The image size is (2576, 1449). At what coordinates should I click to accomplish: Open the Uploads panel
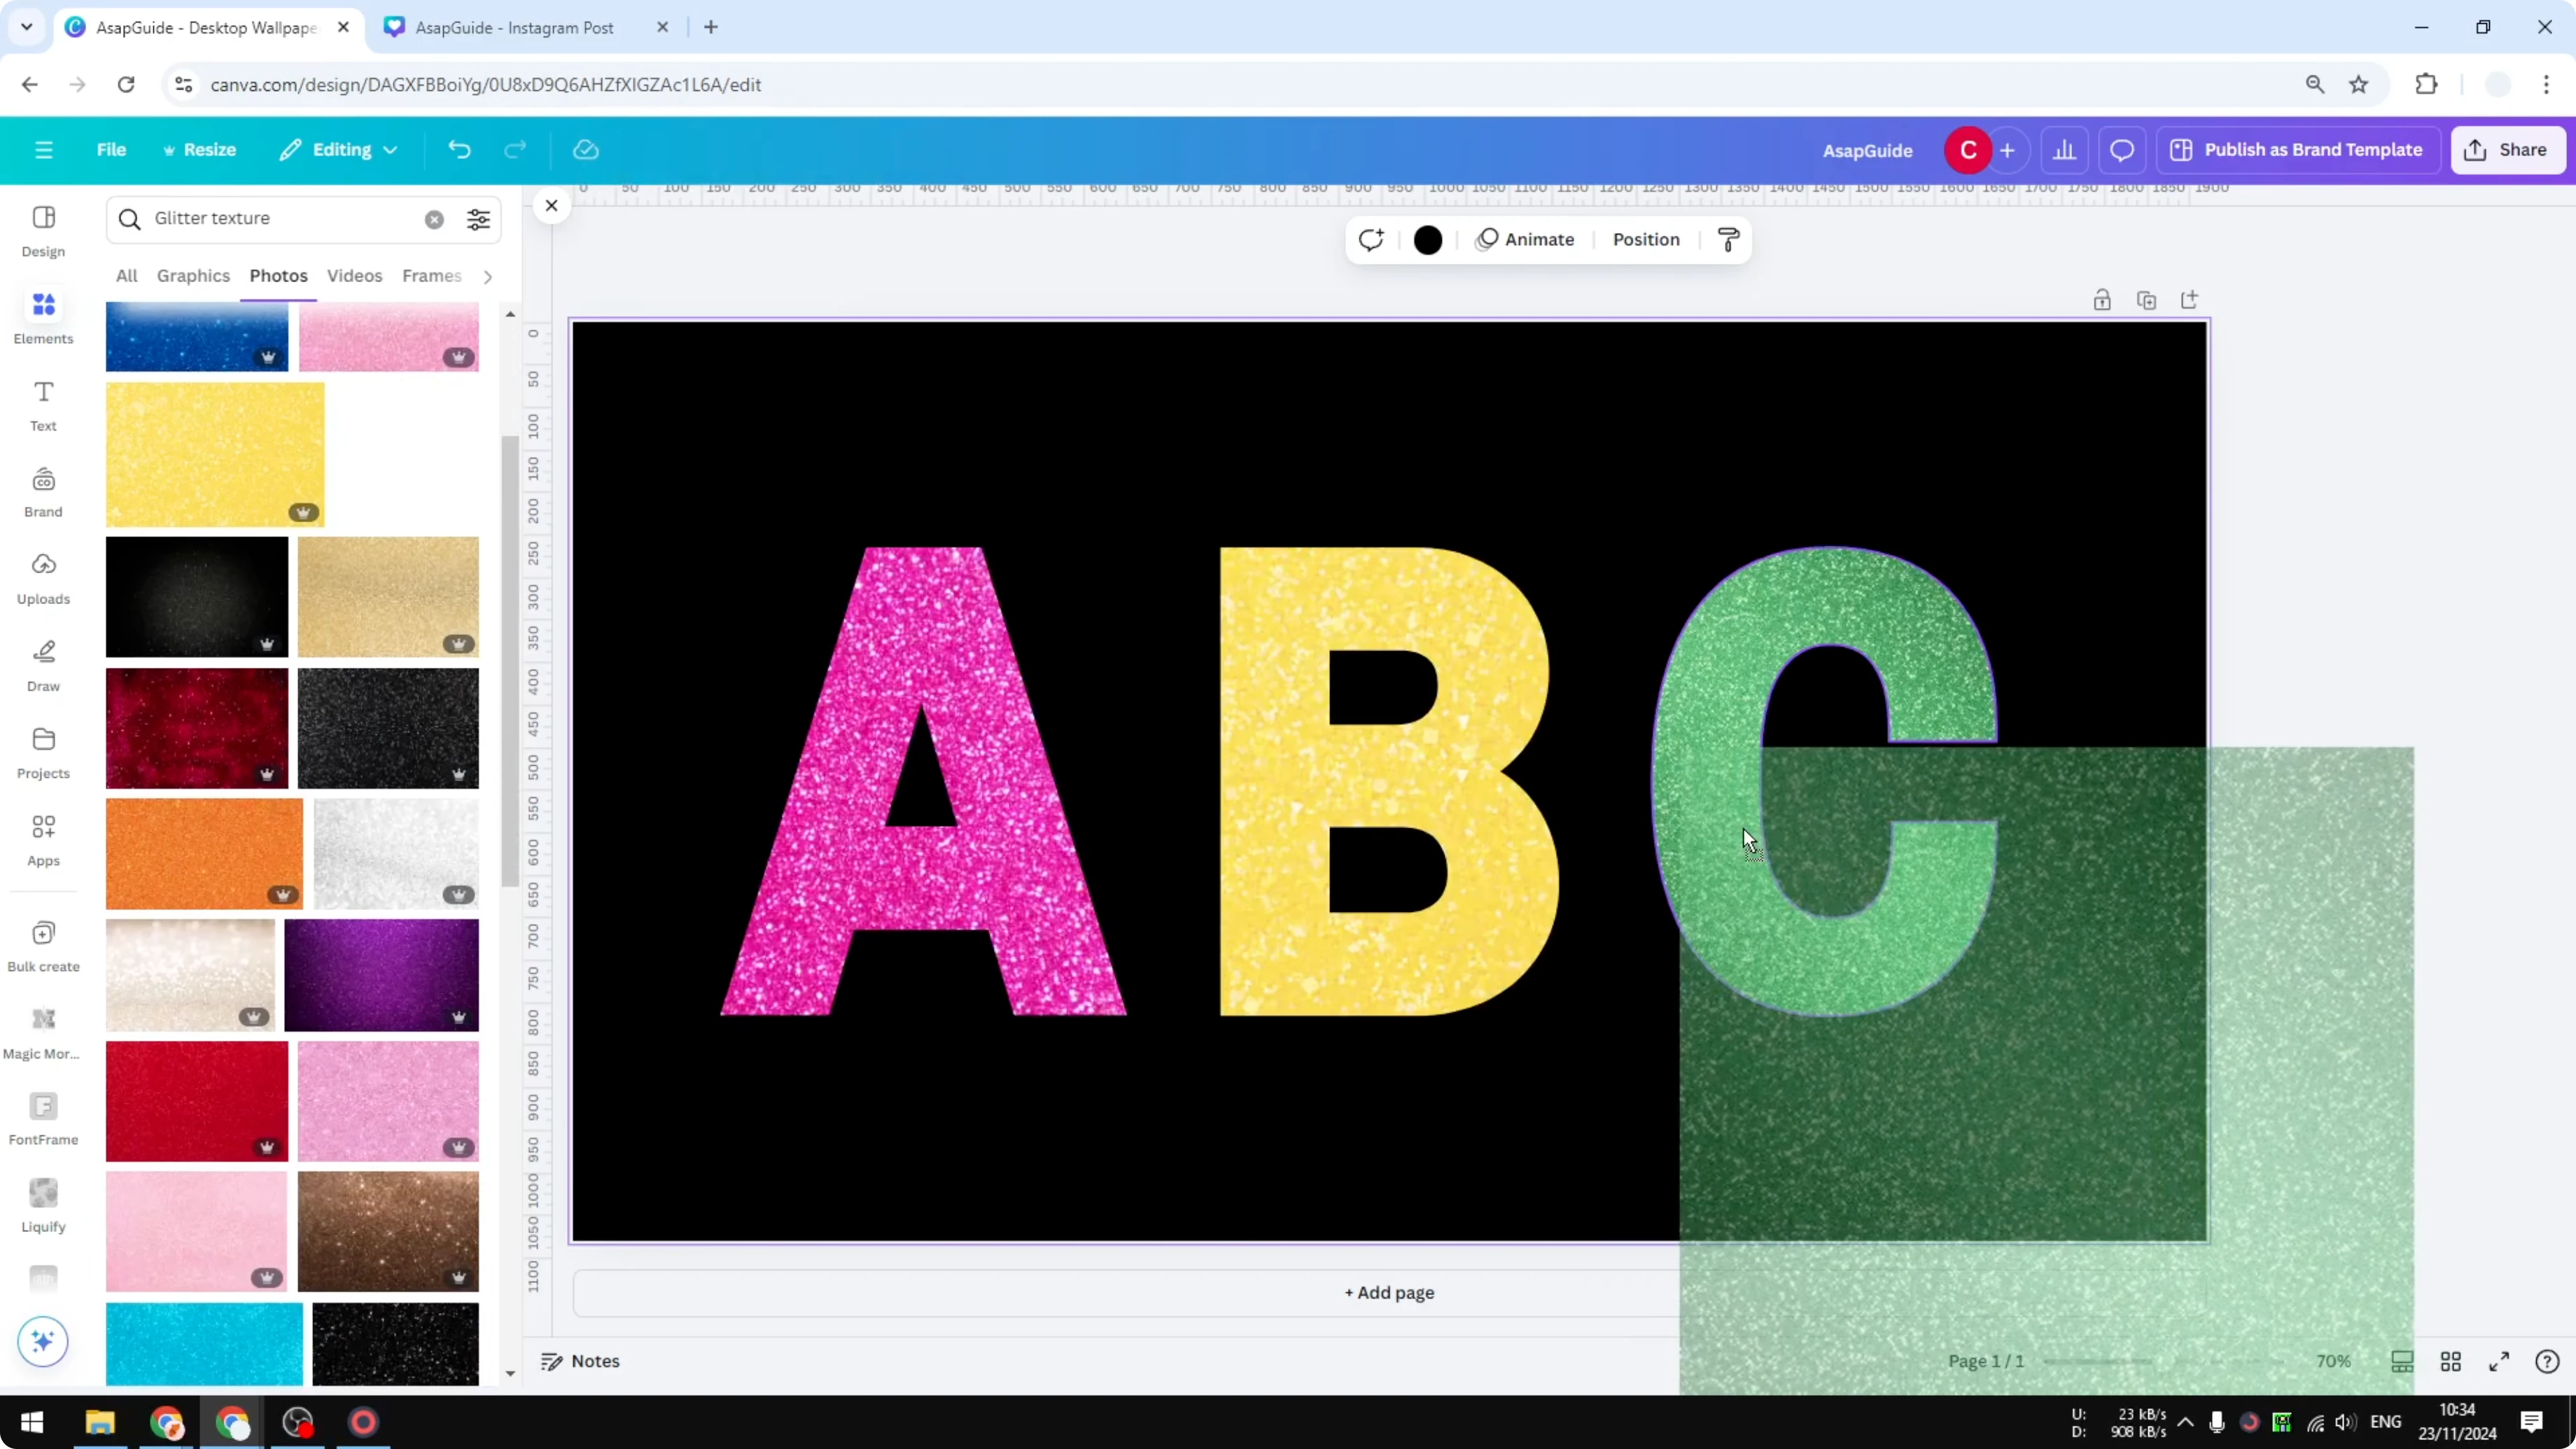point(43,577)
